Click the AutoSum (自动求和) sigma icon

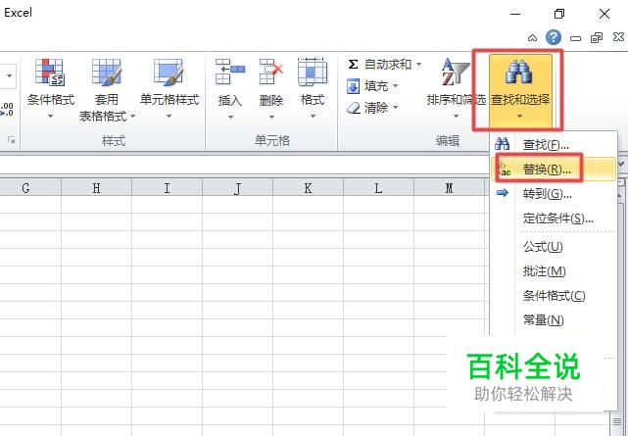(x=353, y=64)
